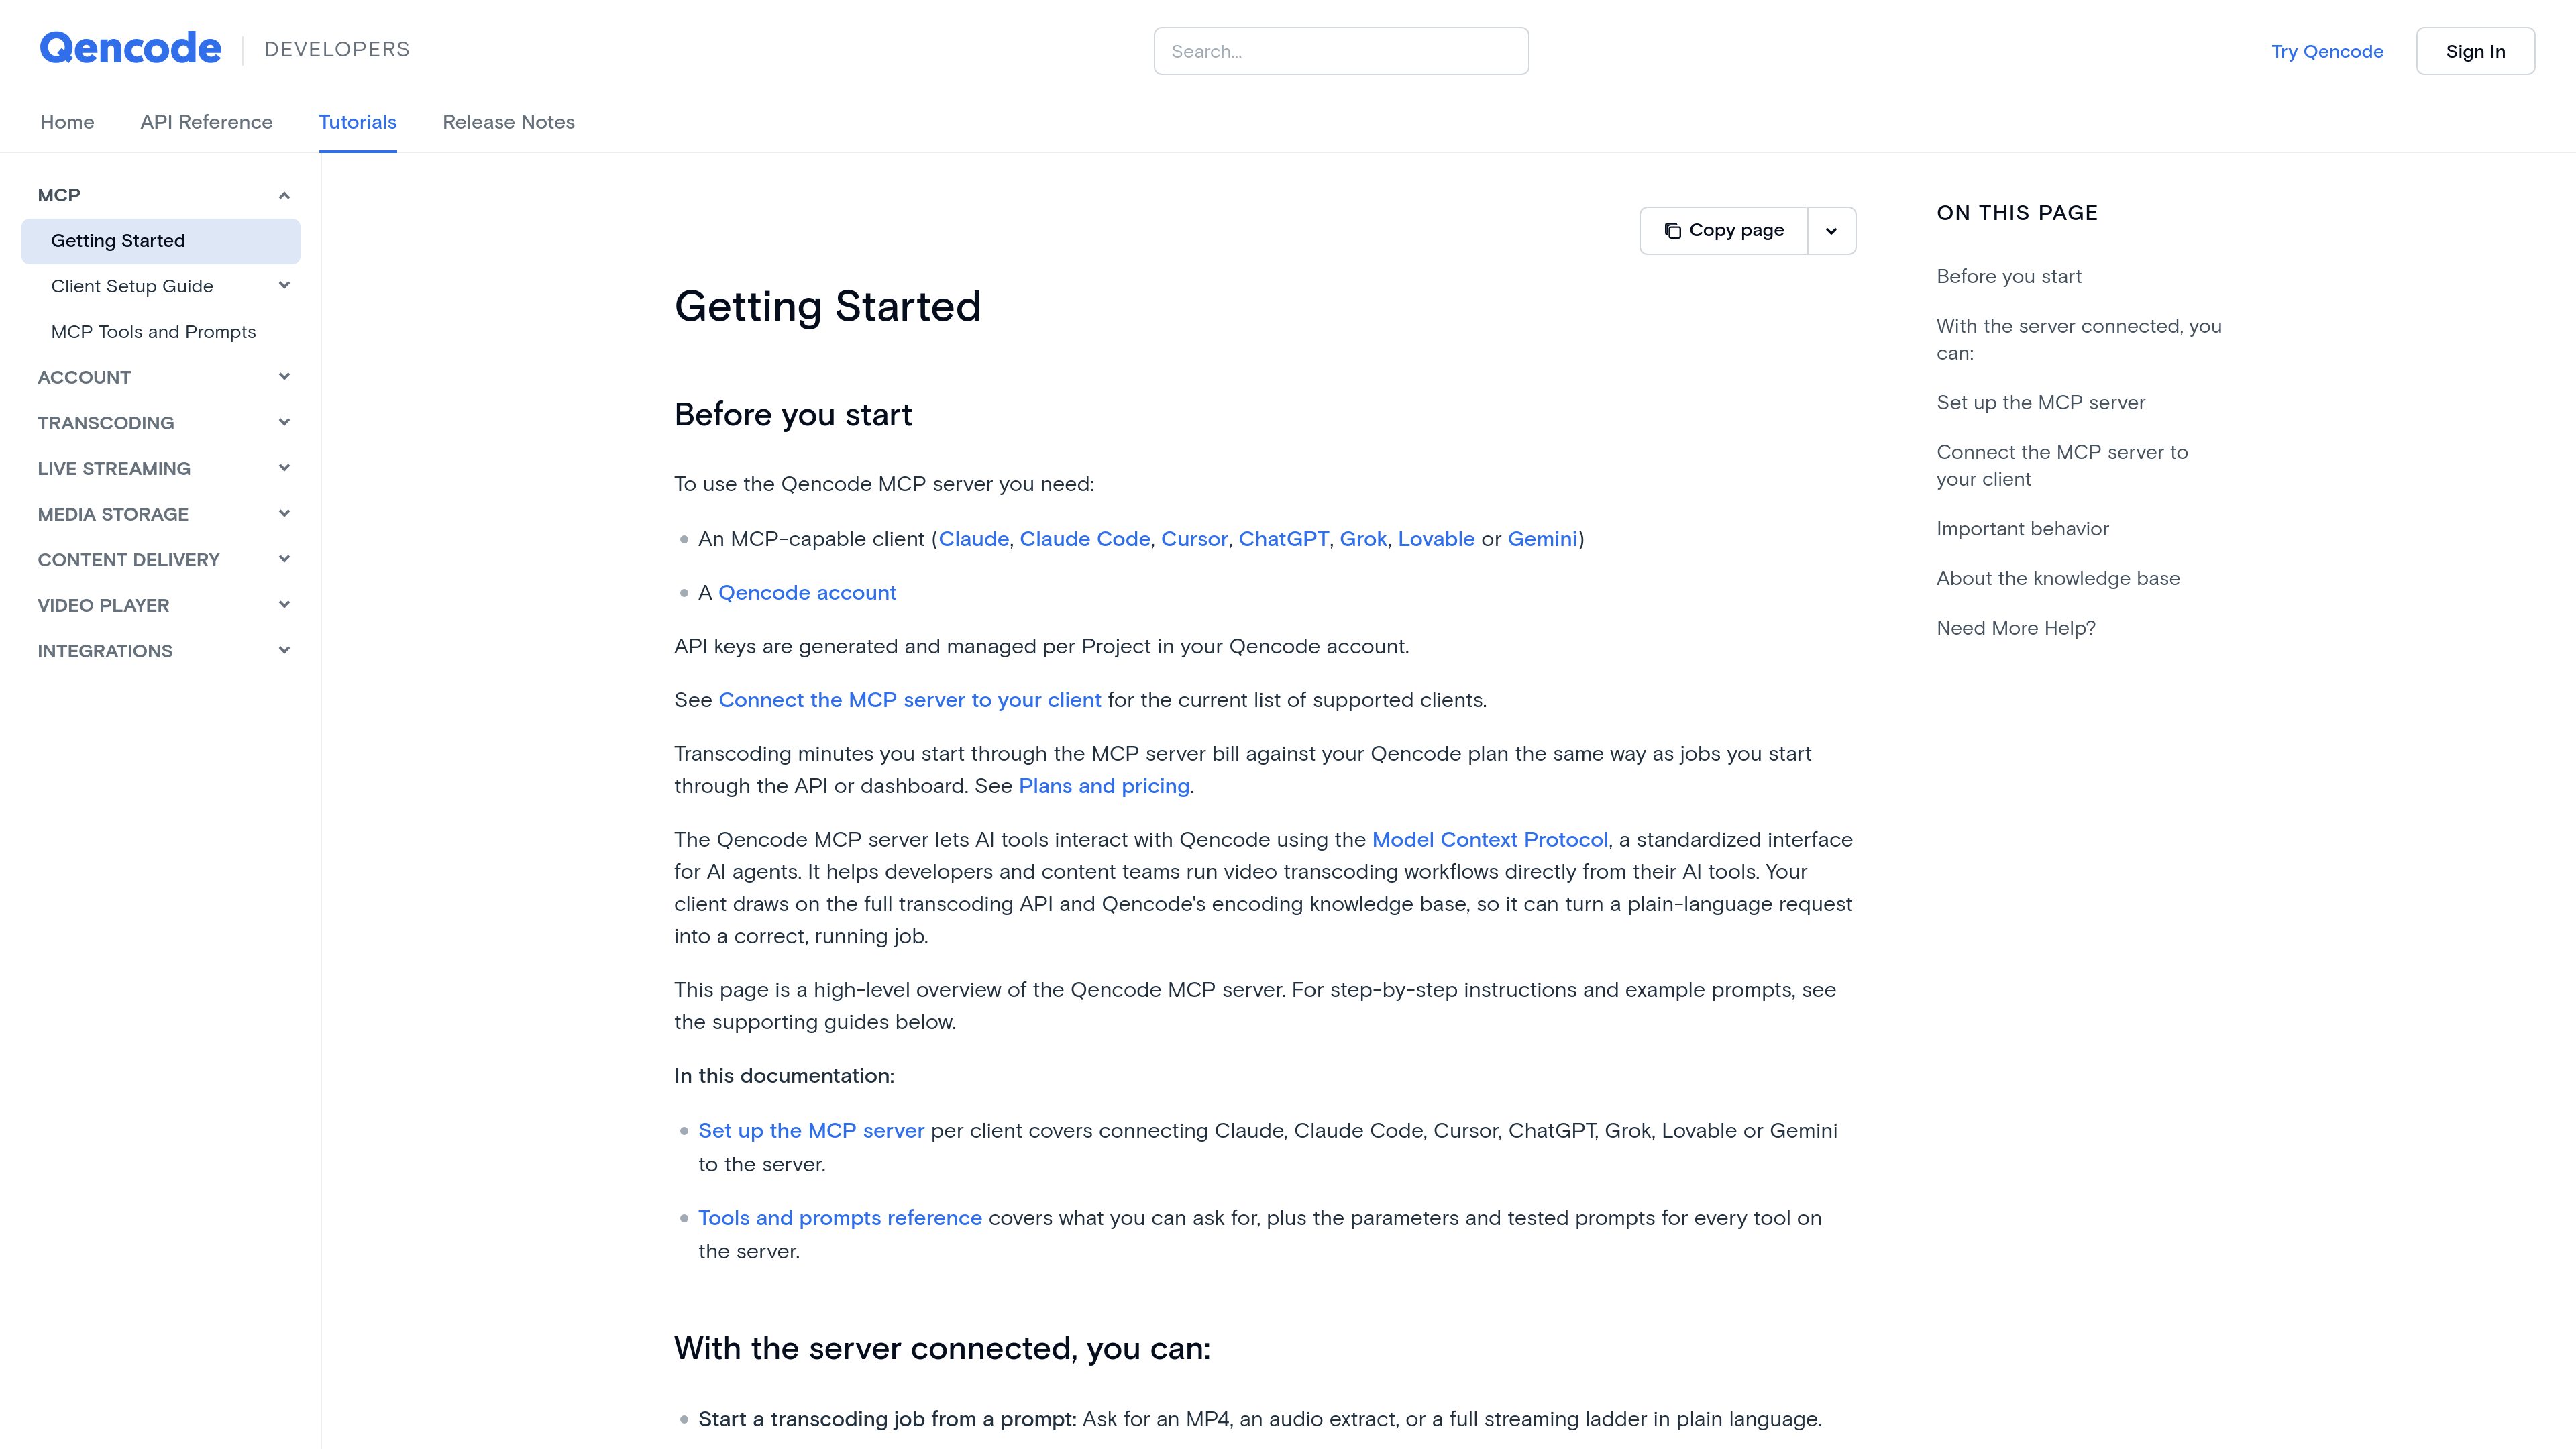This screenshot has height=1449, width=2576.
Task: Open the Release Notes tab
Action: (x=508, y=122)
